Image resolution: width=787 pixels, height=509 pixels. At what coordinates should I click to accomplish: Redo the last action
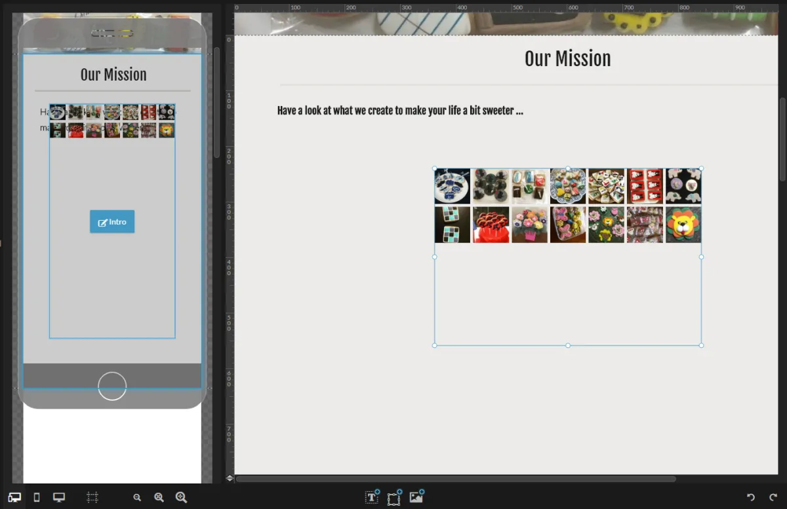(773, 497)
